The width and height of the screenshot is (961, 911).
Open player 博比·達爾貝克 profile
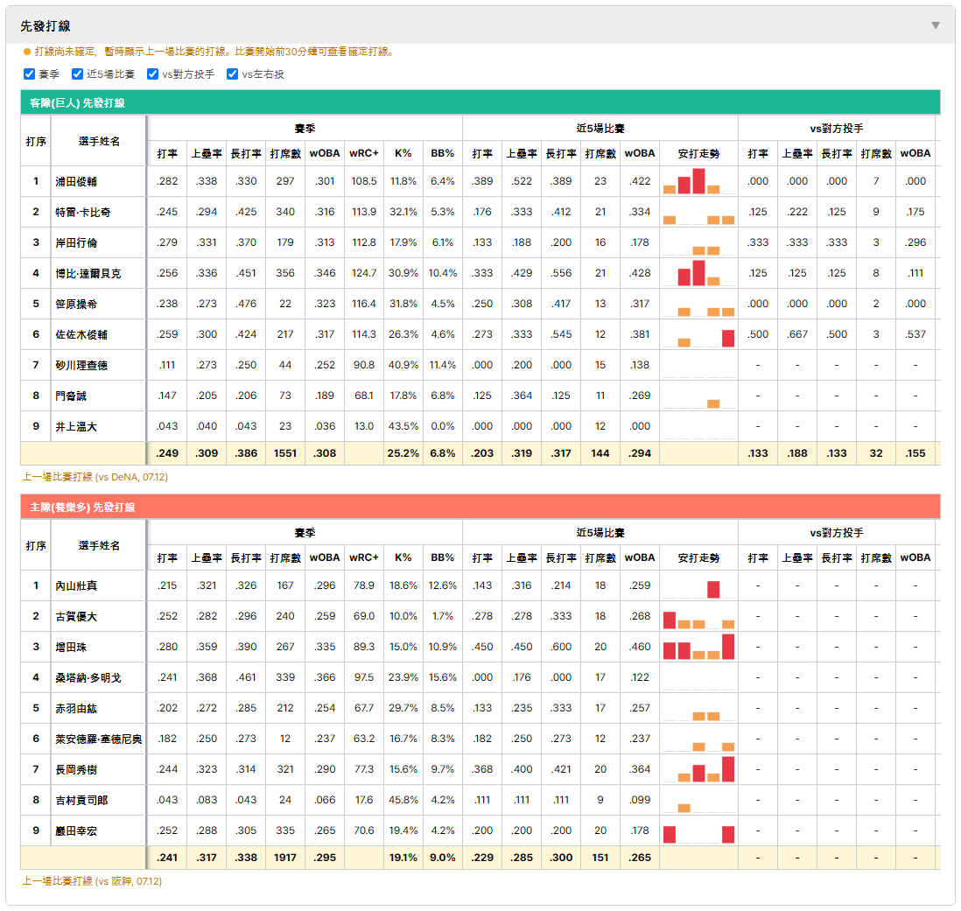88,273
